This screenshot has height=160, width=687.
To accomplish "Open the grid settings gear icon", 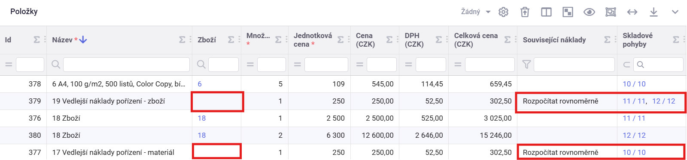I will (503, 12).
